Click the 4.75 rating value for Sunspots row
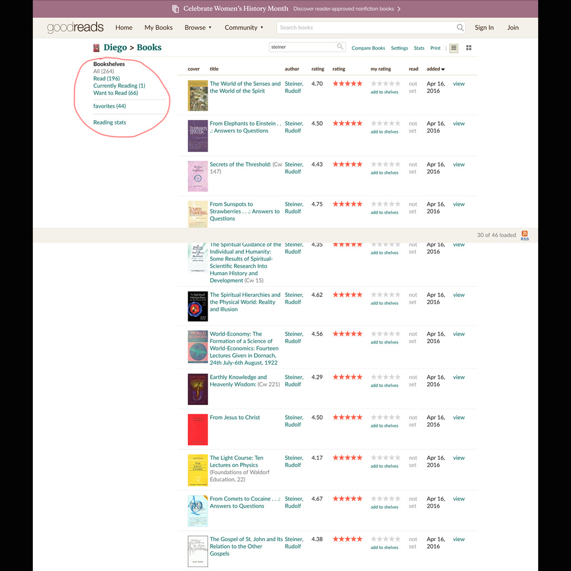Viewport: 571px width, 571px height. pos(317,204)
